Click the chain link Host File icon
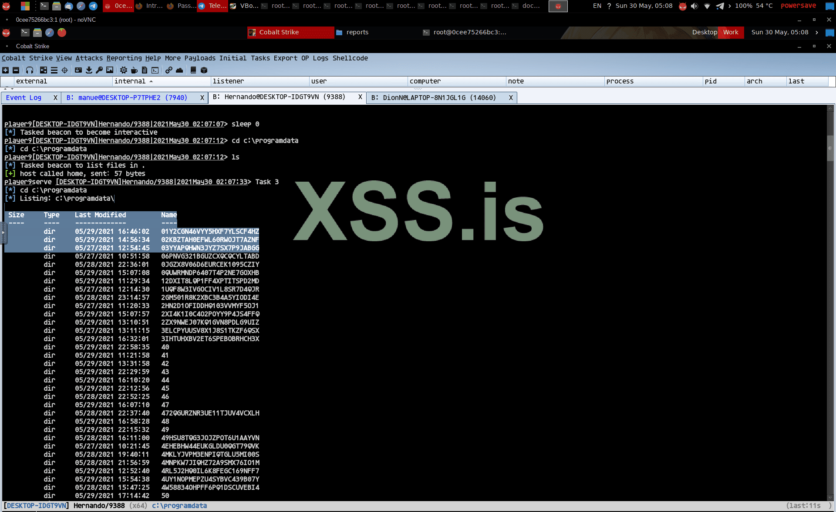836x512 pixels. click(169, 70)
